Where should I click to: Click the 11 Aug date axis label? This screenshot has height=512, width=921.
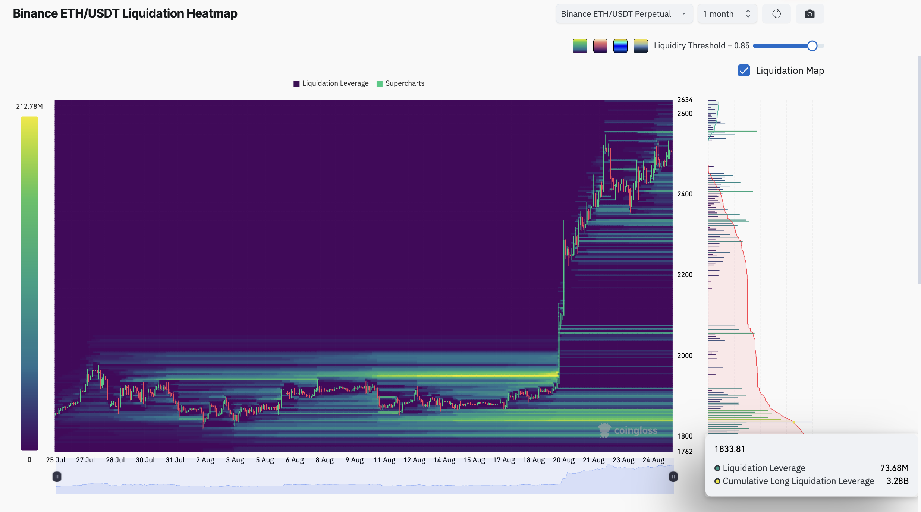tap(384, 460)
